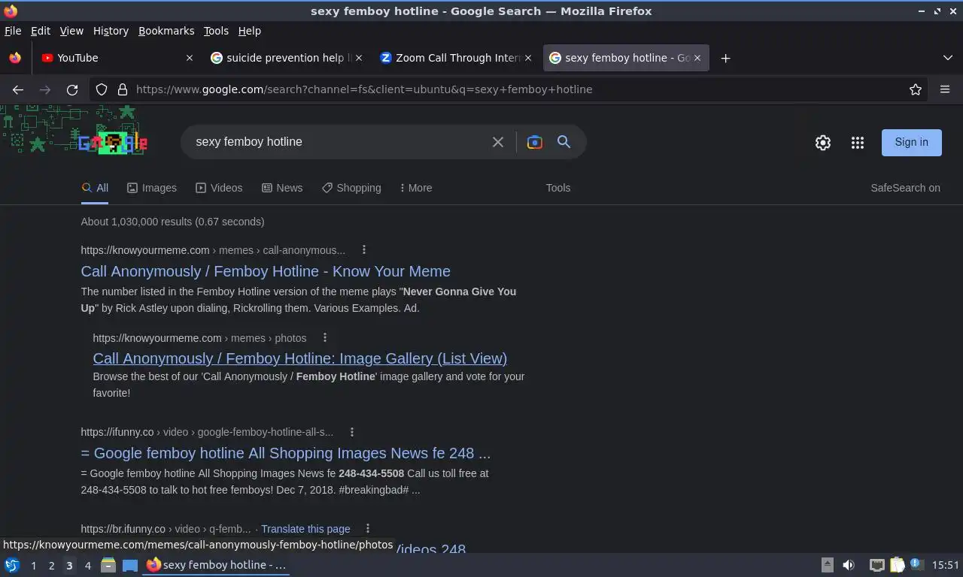Image resolution: width=963 pixels, height=577 pixels.
Task: Close the suicide prevention help tab
Action: point(359,58)
